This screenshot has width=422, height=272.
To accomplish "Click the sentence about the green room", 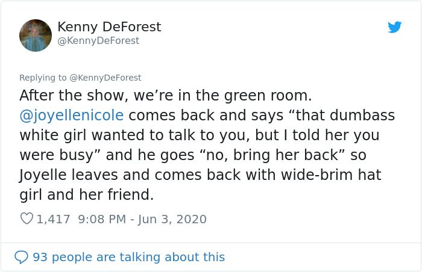I will (x=166, y=96).
